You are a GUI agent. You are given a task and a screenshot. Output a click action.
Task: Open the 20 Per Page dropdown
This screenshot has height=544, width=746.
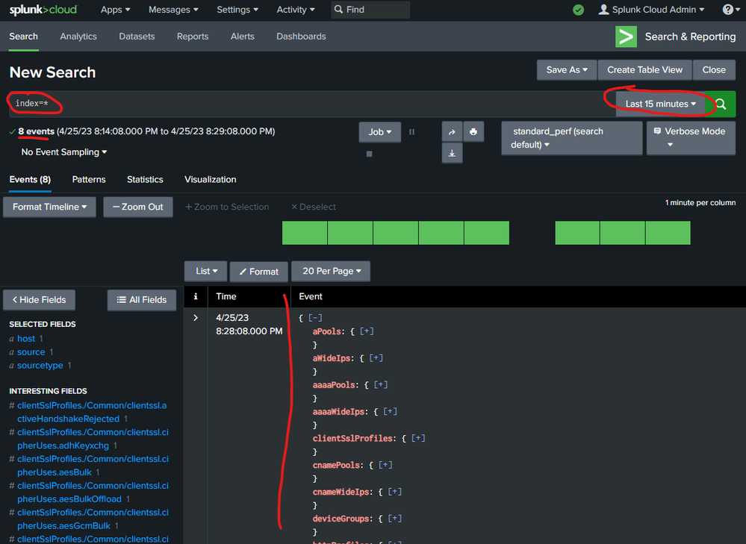tap(331, 271)
